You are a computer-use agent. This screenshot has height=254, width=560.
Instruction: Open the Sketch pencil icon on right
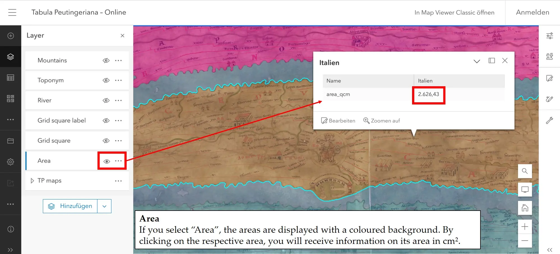tap(550, 99)
